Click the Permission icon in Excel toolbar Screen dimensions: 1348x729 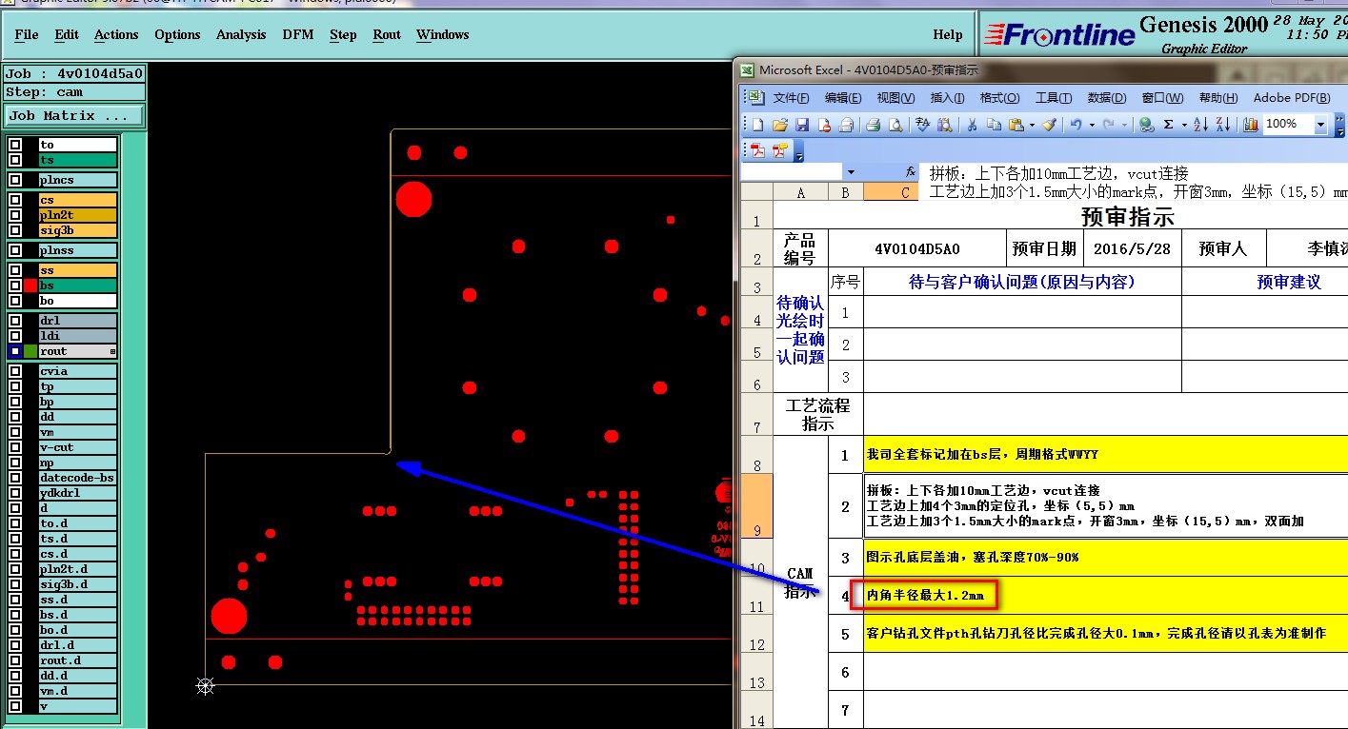tap(824, 125)
